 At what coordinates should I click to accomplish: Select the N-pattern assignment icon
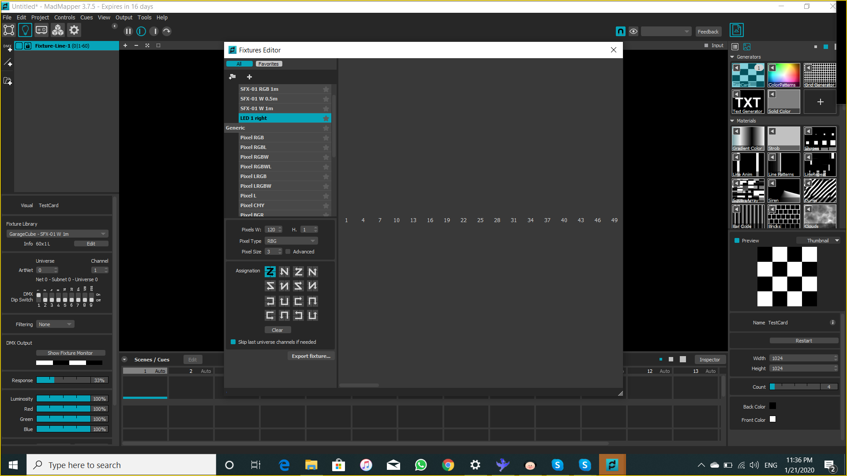coord(284,271)
